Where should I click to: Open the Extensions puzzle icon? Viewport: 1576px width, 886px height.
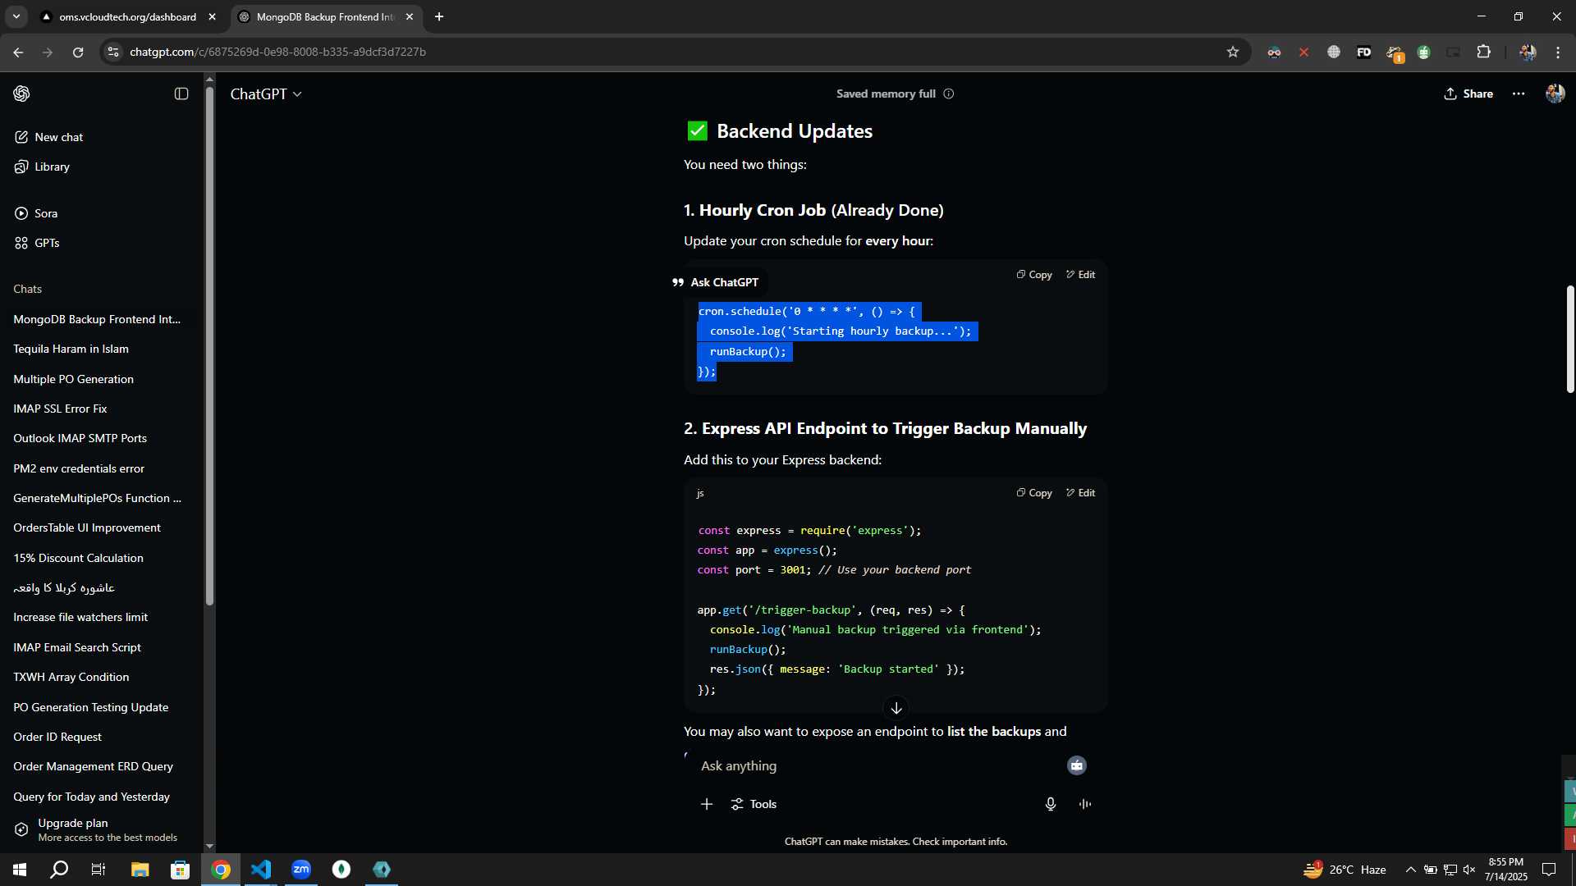point(1484,52)
